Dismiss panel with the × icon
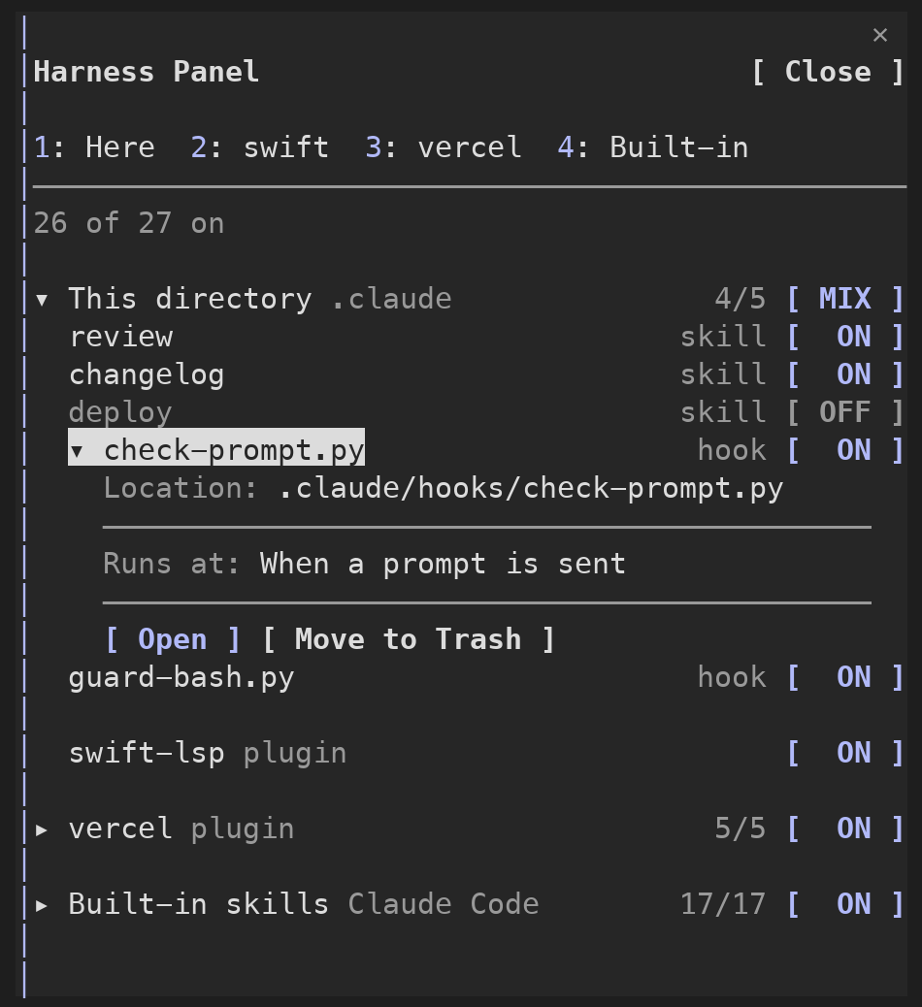This screenshot has width=922, height=1007. pos(879,35)
